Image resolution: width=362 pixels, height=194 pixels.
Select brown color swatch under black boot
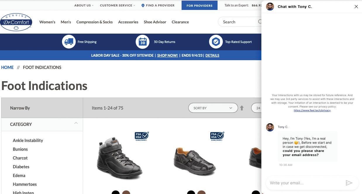[126, 192]
